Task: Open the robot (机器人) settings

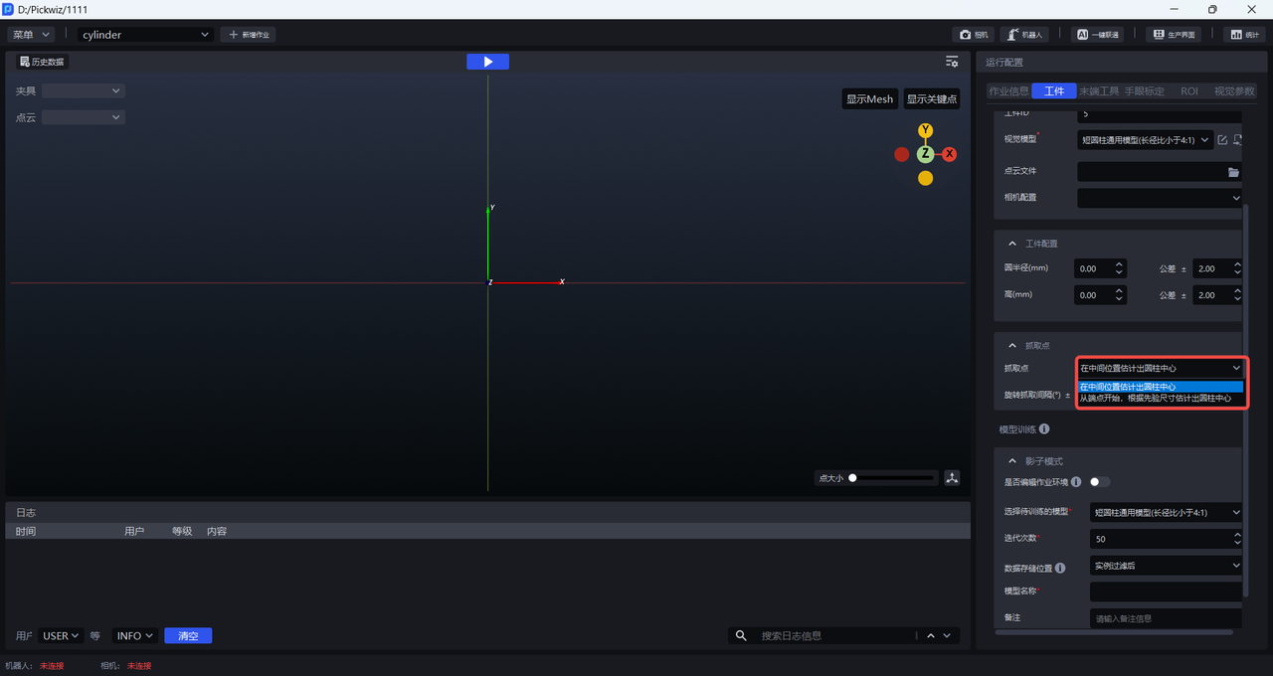Action: [1023, 35]
